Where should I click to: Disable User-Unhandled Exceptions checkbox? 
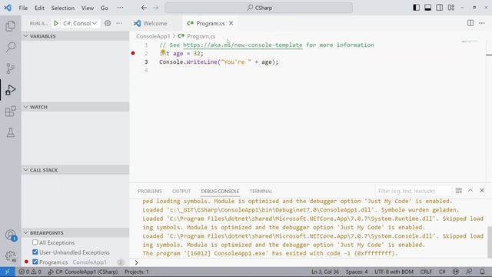(35, 252)
